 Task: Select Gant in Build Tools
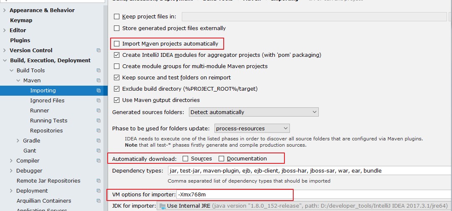pyautogui.click(x=30, y=151)
